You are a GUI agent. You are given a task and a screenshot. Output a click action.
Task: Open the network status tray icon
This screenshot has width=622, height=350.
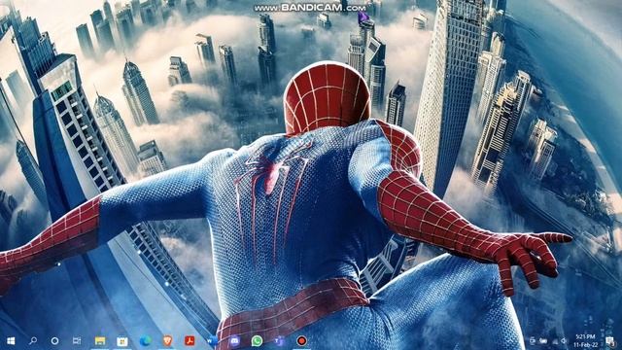pos(555,341)
